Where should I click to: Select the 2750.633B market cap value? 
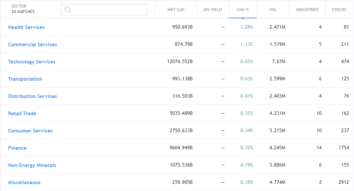click(x=181, y=130)
